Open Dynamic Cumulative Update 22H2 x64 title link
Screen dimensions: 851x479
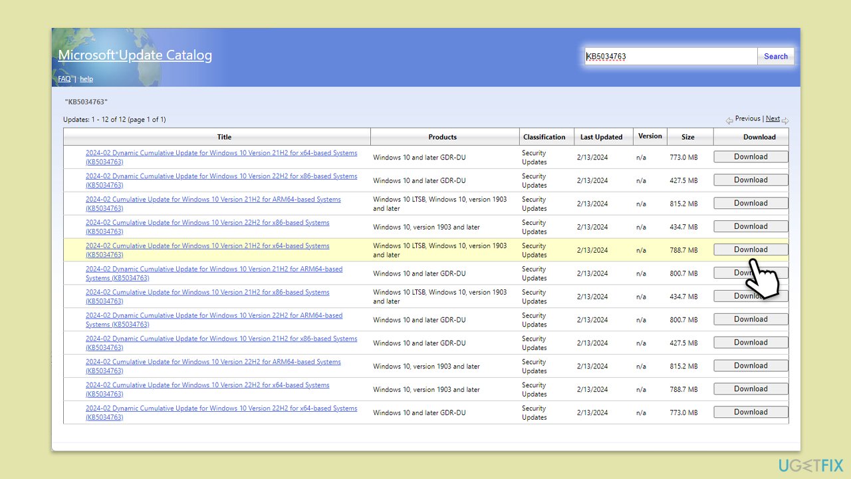point(221,413)
